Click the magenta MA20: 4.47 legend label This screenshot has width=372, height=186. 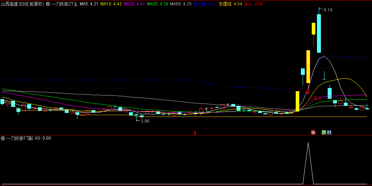click(x=134, y=4)
